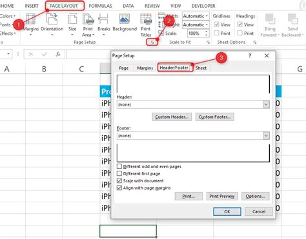Image resolution: width=306 pixels, height=239 pixels.
Task: Expand the Header preset dropdown
Action: click(x=266, y=104)
